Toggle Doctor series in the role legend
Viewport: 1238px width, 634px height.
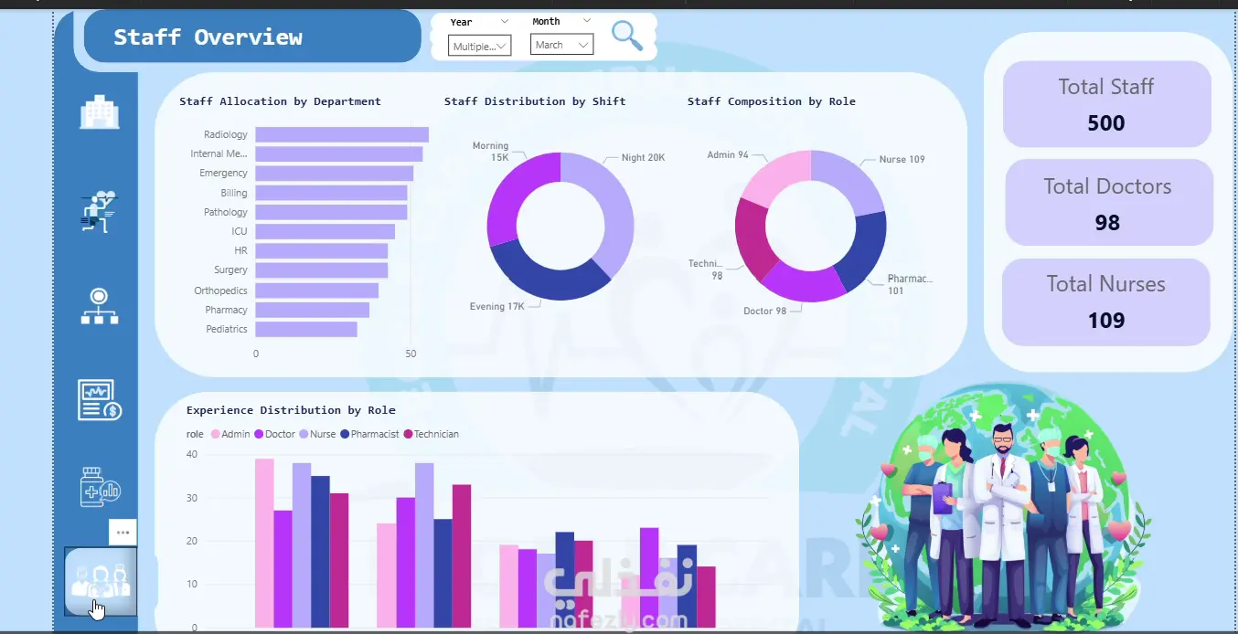click(274, 434)
